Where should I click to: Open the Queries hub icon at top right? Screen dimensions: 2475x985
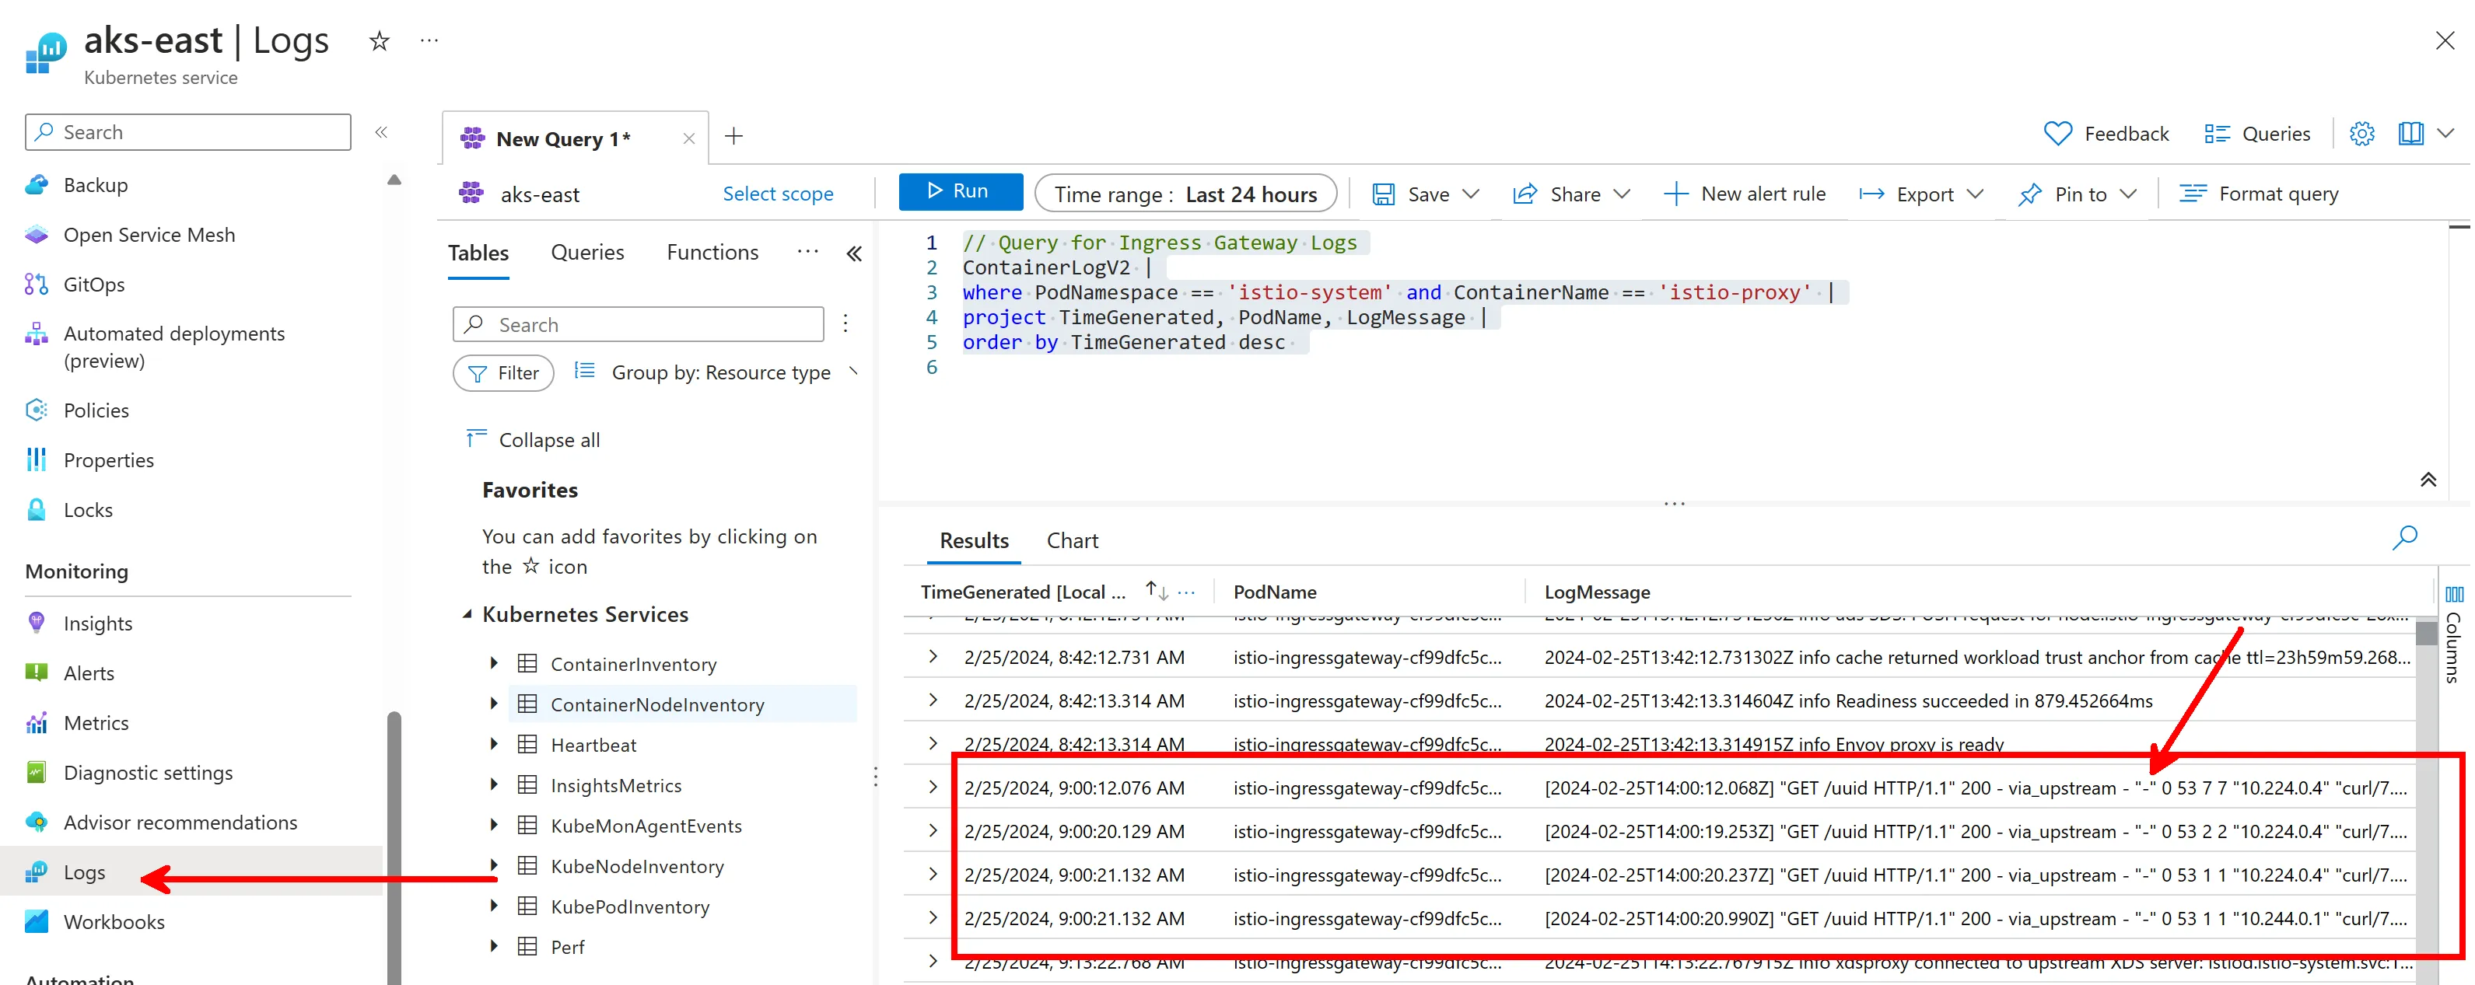[x=2217, y=134]
